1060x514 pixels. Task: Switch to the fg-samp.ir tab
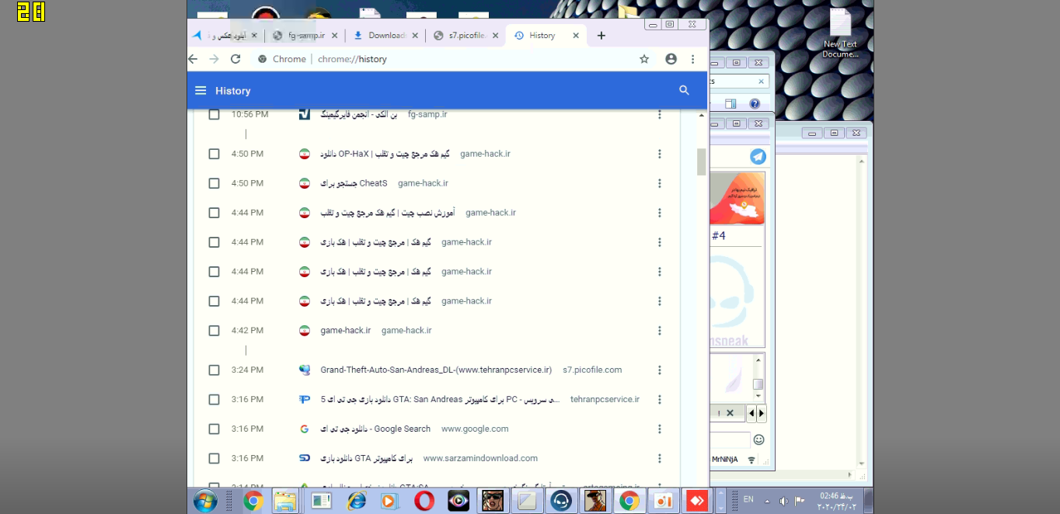tap(305, 36)
